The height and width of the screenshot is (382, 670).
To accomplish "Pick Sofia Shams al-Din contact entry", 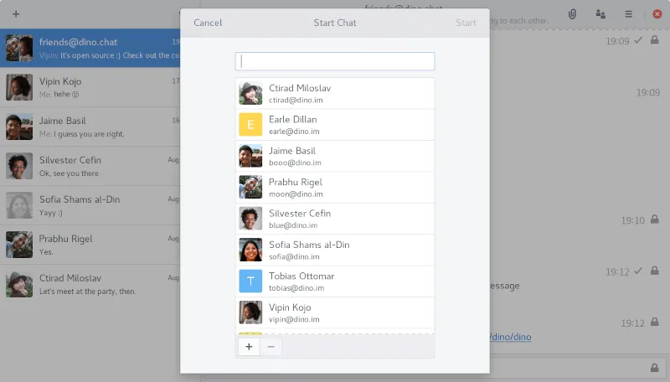I will click(334, 250).
